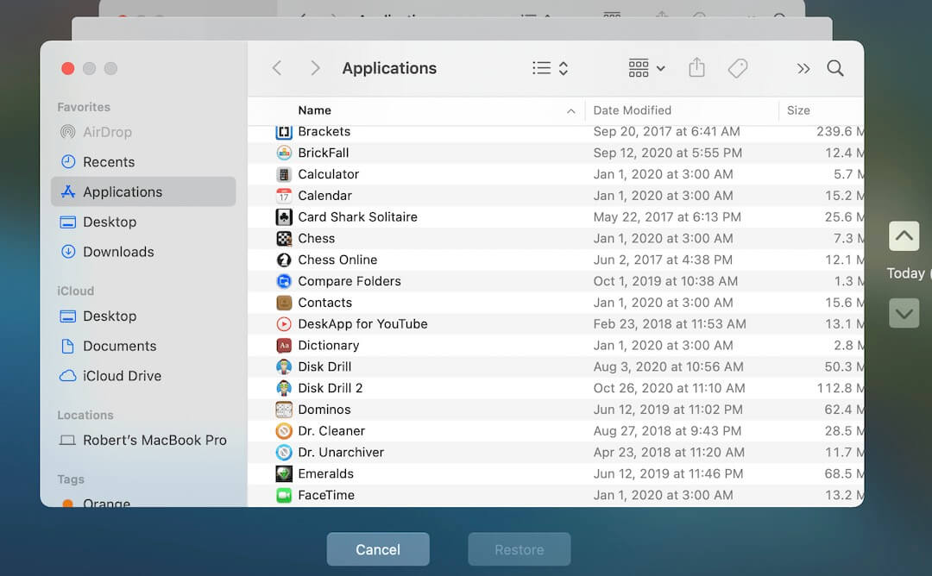
Task: Click the 'Locations' sidebar heading
Action: coord(85,415)
